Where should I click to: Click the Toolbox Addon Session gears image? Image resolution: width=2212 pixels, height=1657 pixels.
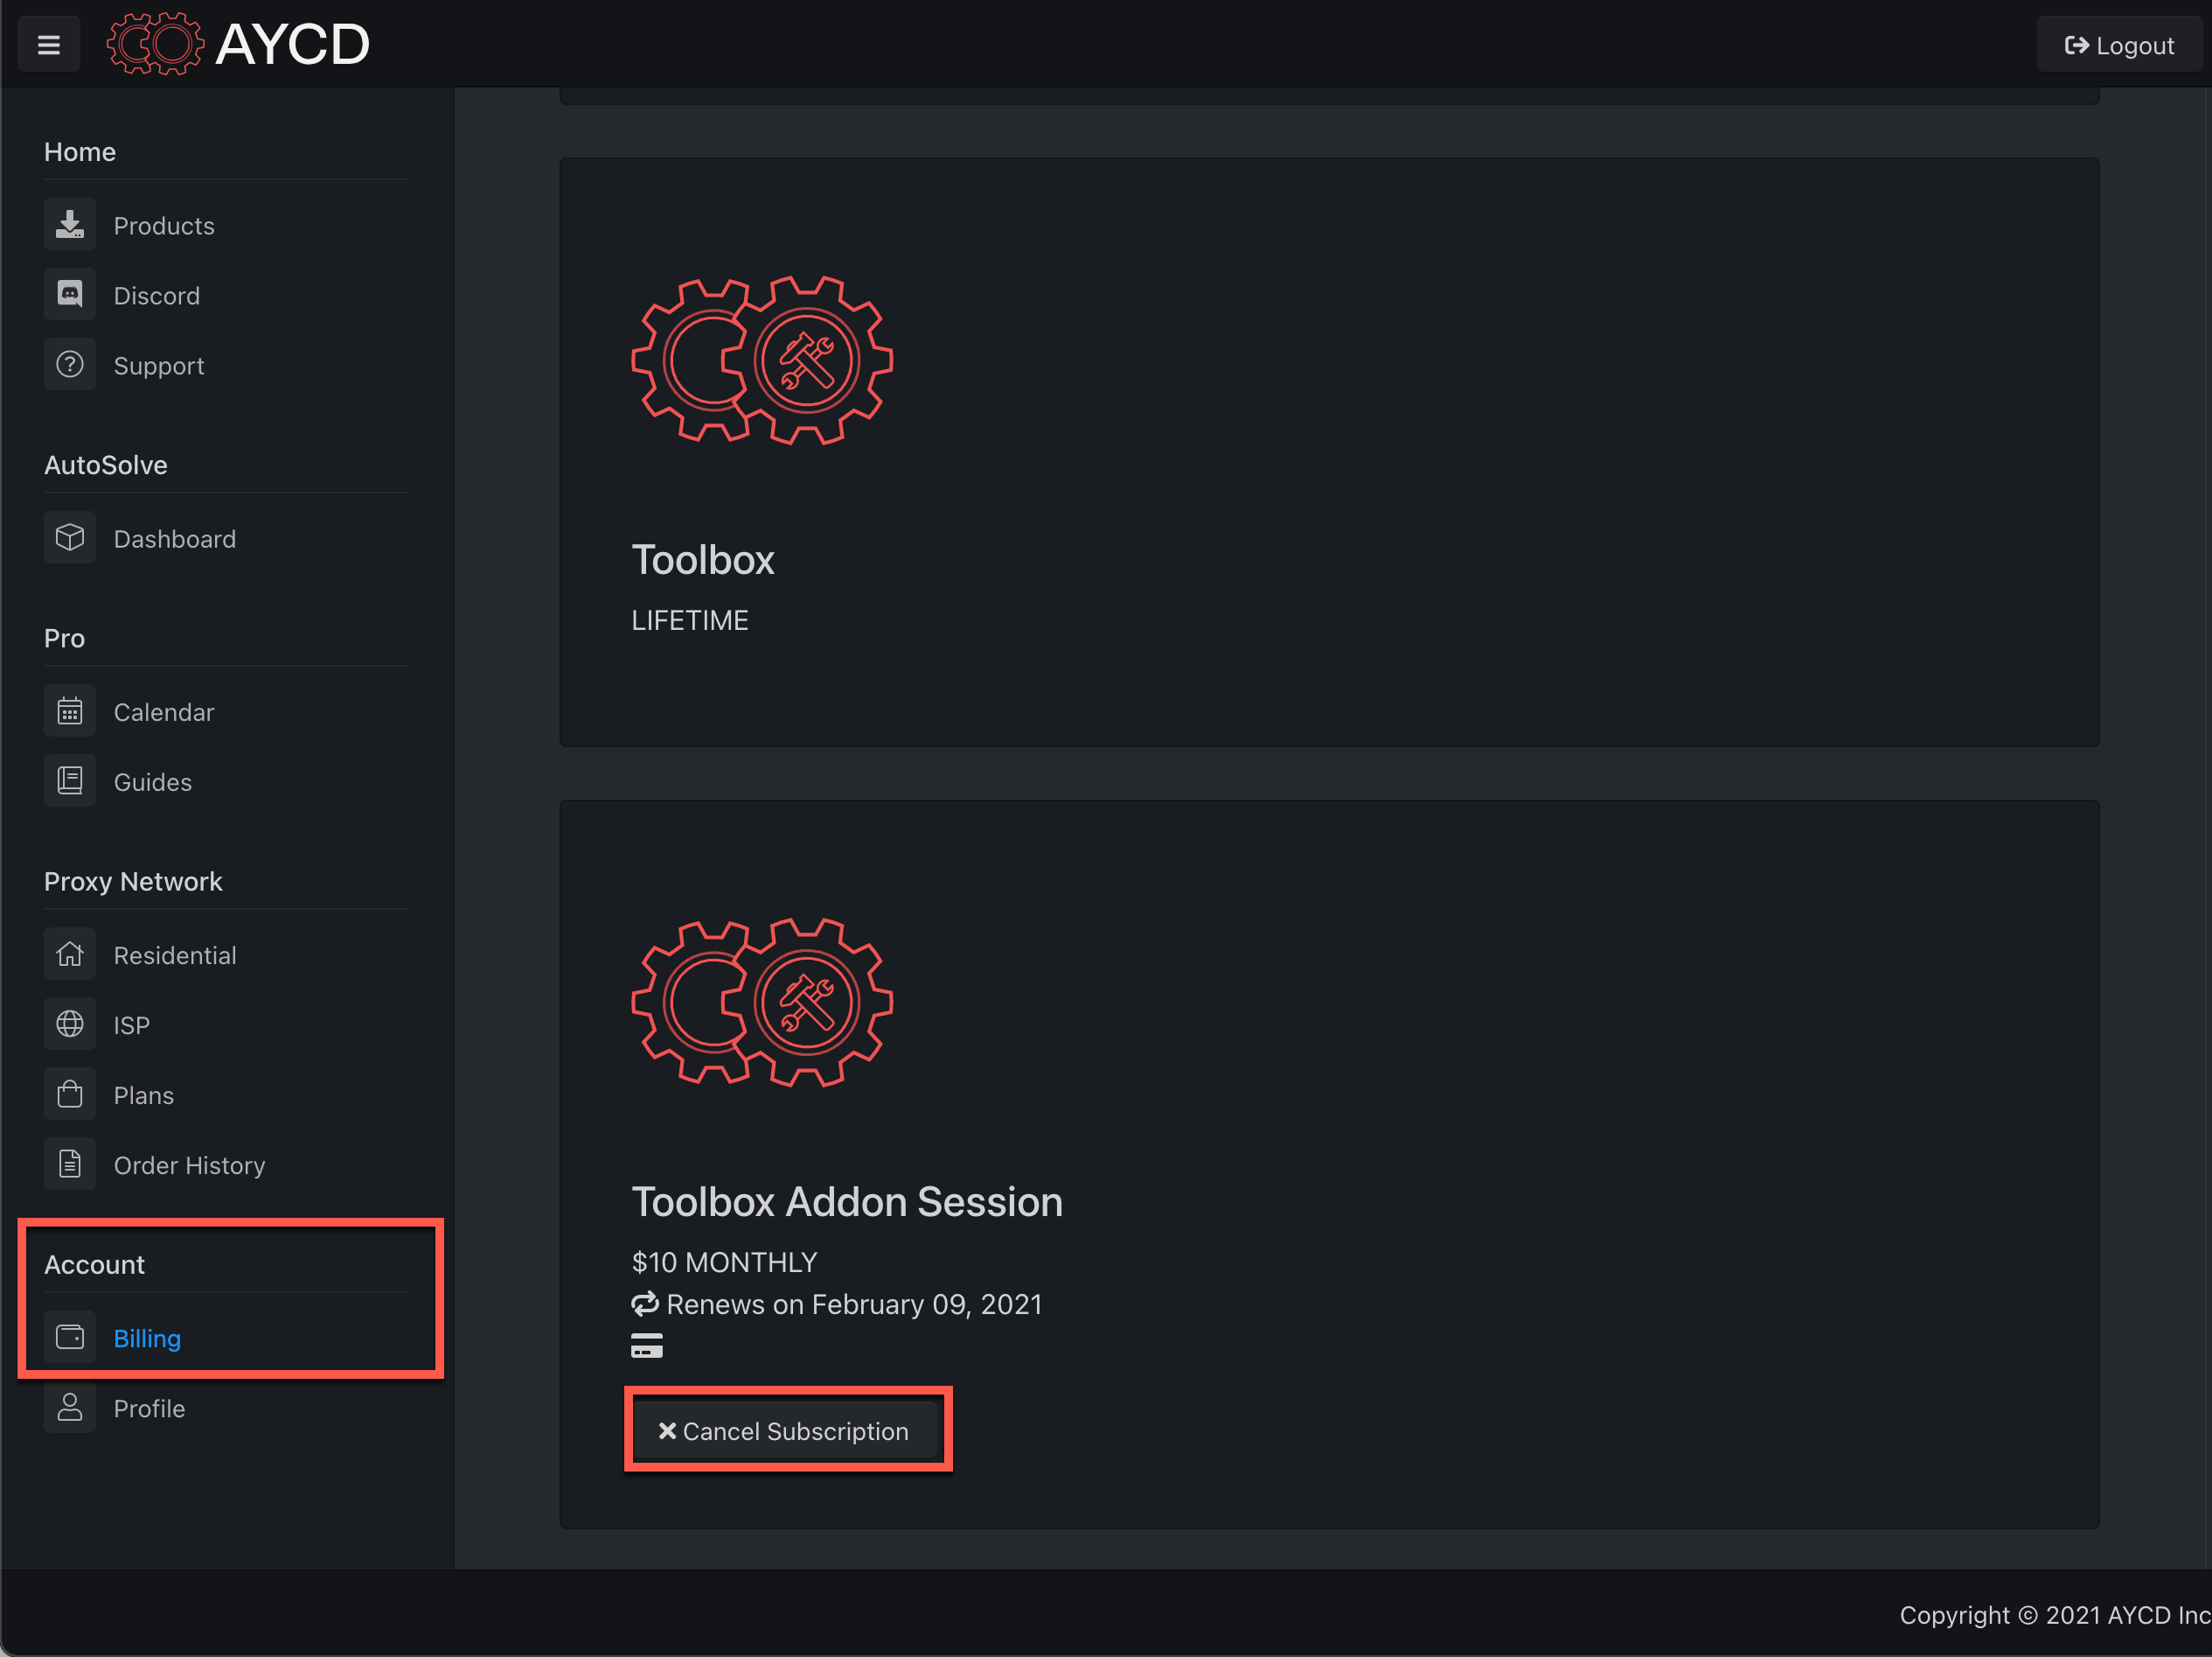click(x=762, y=1003)
